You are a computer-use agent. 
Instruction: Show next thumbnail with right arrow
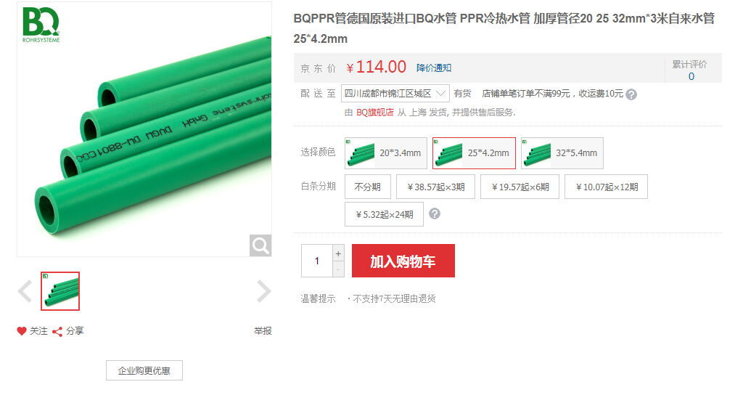point(263,291)
